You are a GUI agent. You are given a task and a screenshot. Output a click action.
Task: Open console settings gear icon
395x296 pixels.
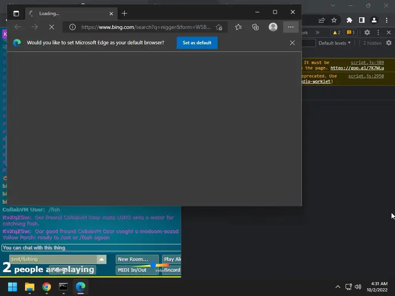[389, 43]
